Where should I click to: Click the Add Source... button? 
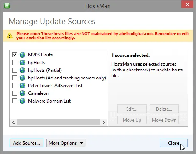click(26, 143)
